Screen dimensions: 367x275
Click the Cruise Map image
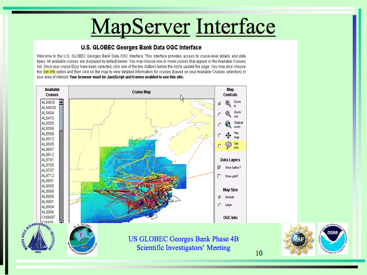point(142,161)
